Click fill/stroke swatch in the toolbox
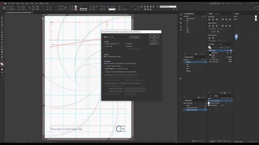Screen dimensions: 259x145 [x=2, y=64]
